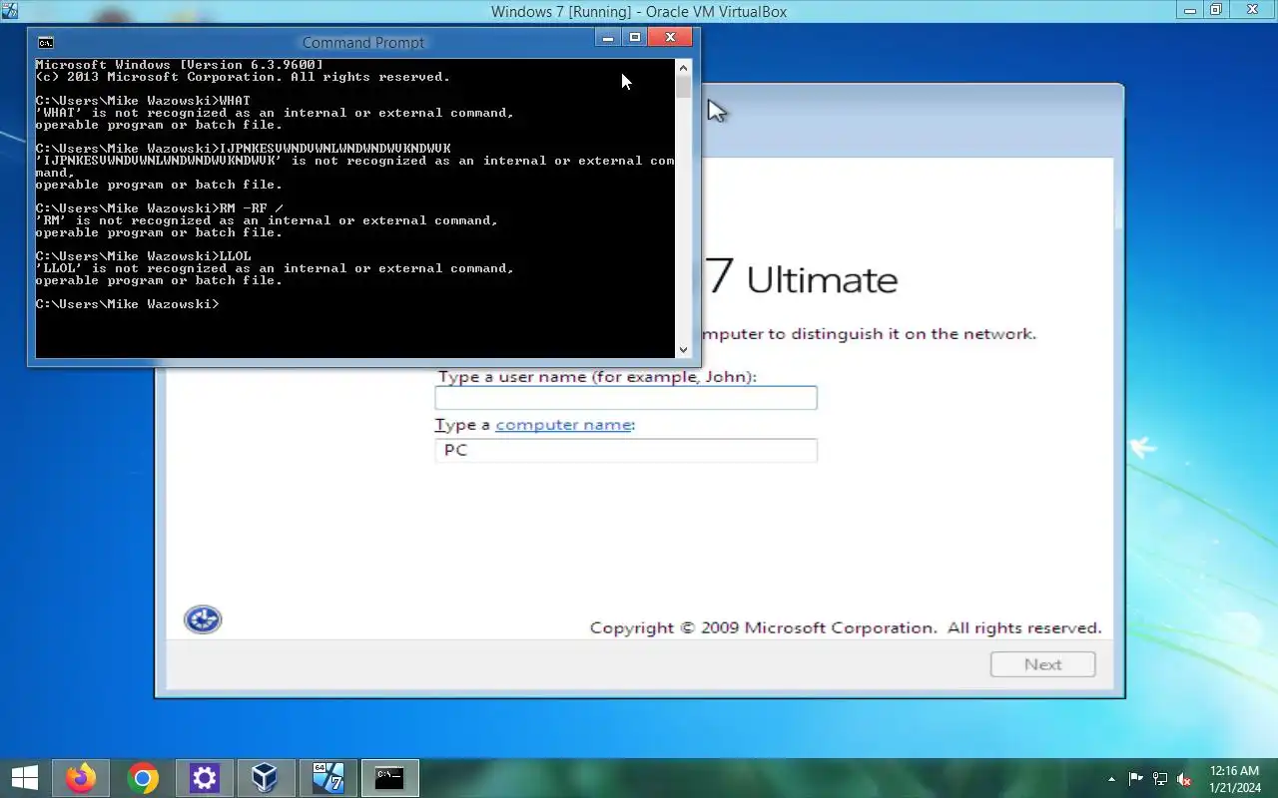The image size is (1278, 798).
Task: Click the Command Prompt scrollbar thumb
Action: coord(683,86)
